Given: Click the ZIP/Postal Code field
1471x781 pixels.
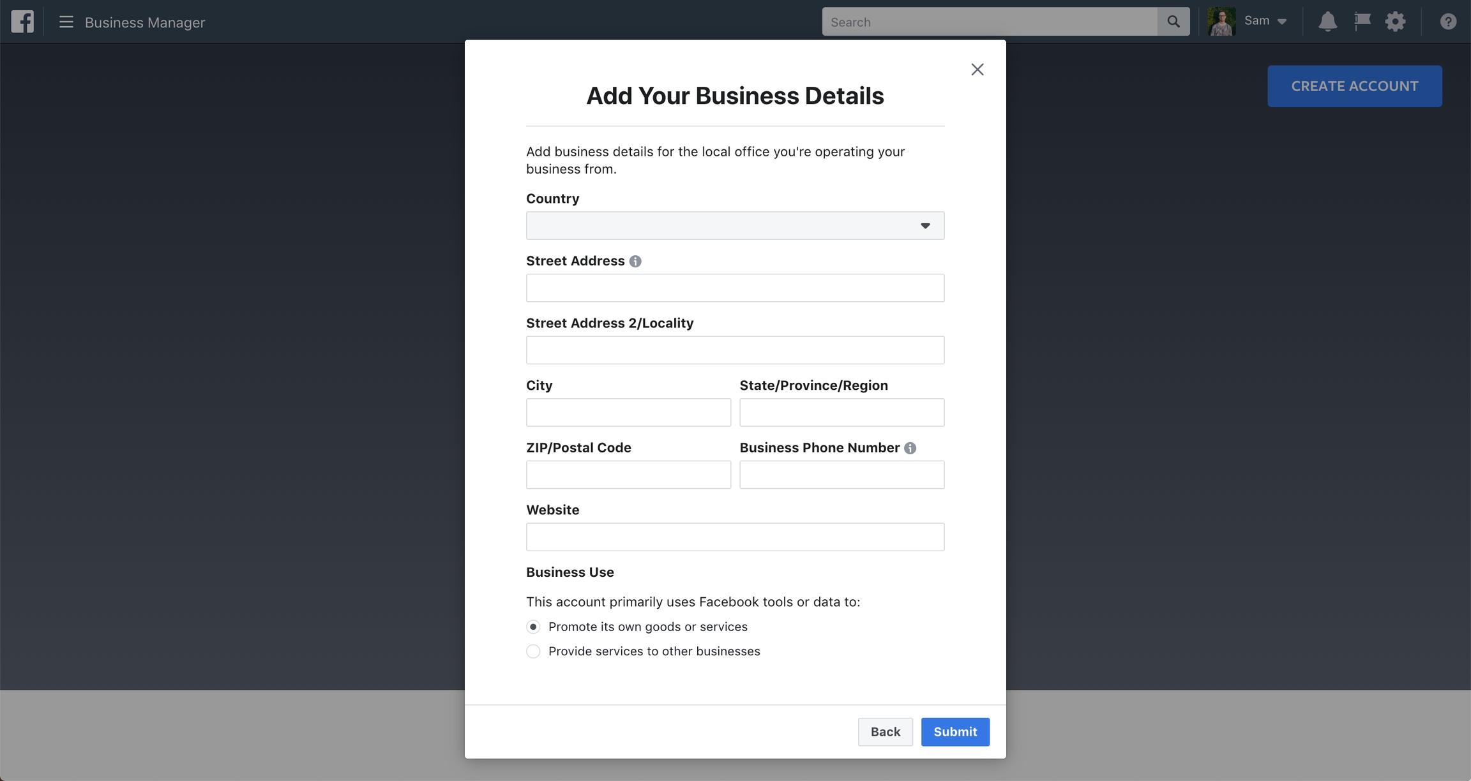Looking at the screenshot, I should [x=628, y=475].
